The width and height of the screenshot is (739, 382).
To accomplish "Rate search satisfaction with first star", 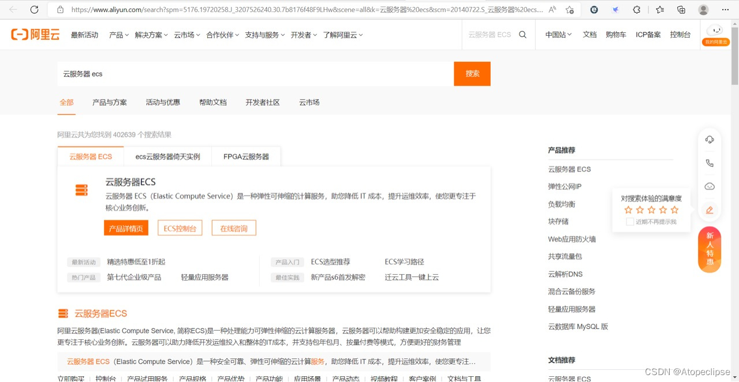I will (628, 210).
